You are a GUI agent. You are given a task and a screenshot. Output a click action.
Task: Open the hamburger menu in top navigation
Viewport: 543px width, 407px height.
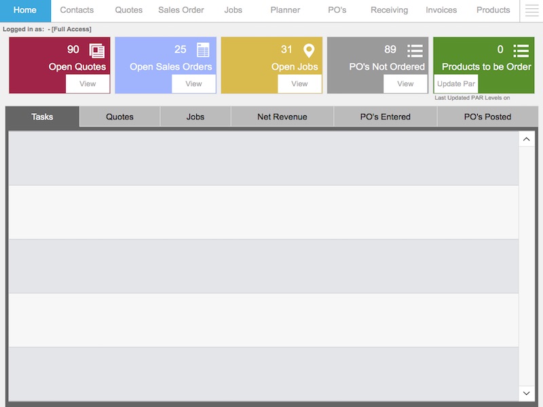tap(531, 11)
